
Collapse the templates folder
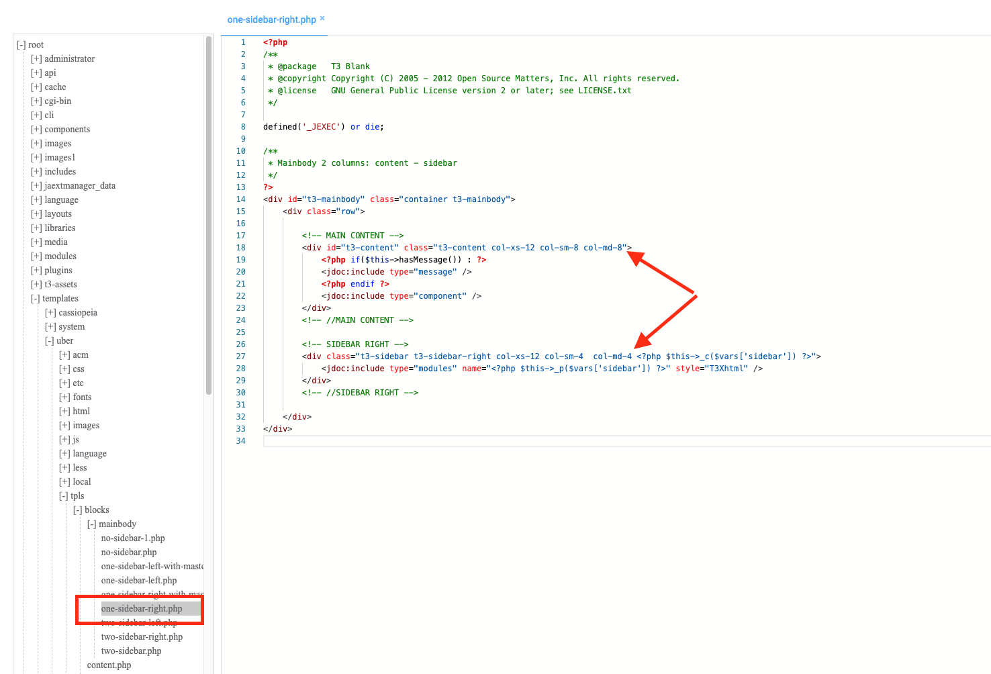(x=36, y=299)
